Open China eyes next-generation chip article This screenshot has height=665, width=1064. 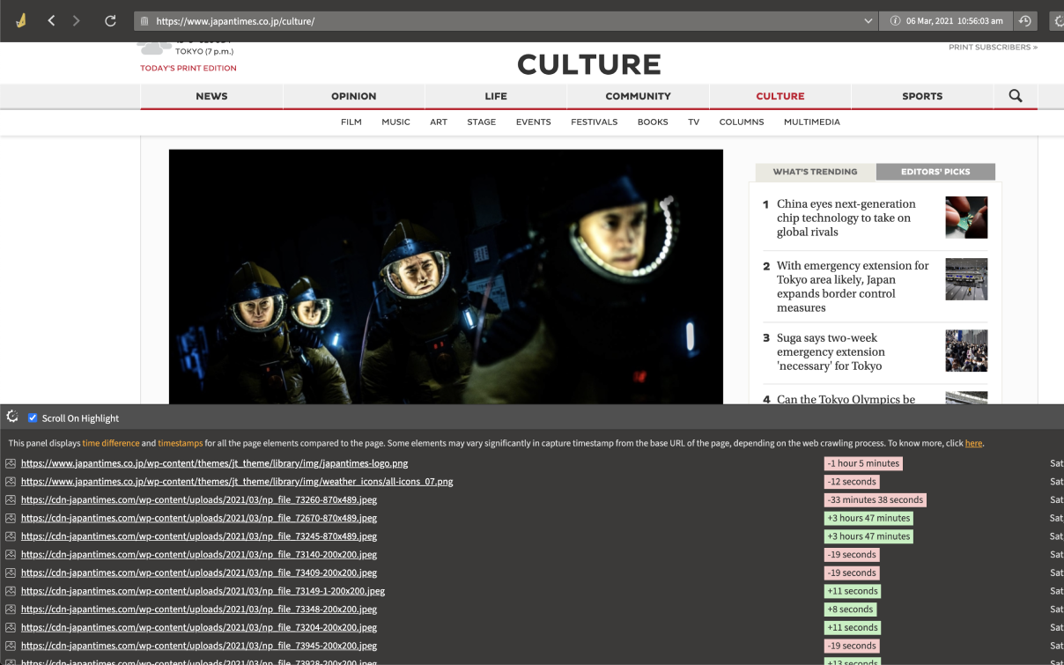[x=846, y=218]
